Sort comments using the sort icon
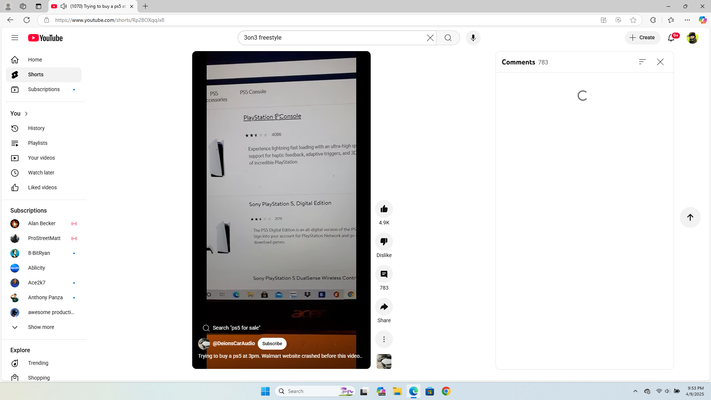711x400 pixels. click(642, 62)
